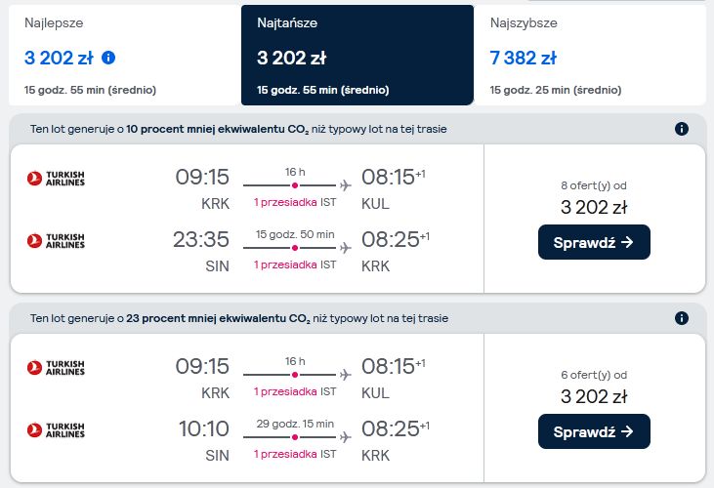Click plane icon on 29 godz. 15 min flight
Screen dimensions: 714x488
click(346, 437)
